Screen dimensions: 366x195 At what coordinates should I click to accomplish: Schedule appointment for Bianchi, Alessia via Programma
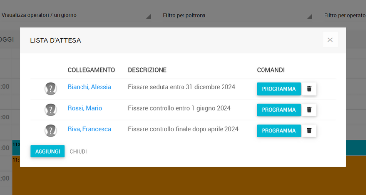point(279,89)
